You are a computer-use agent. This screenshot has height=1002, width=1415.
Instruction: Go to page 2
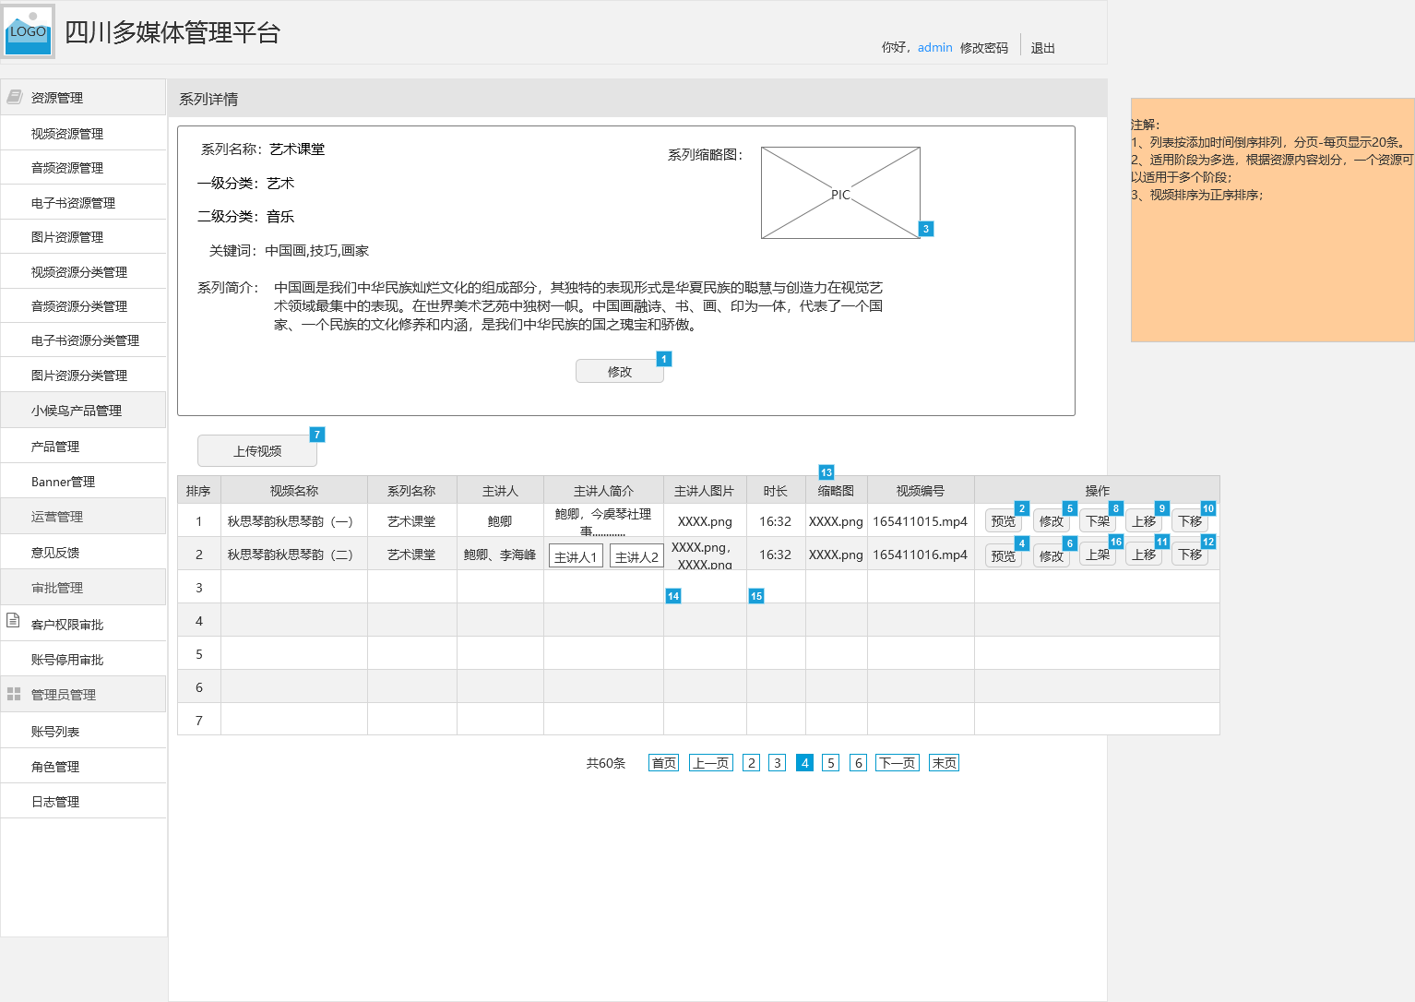(x=752, y=762)
